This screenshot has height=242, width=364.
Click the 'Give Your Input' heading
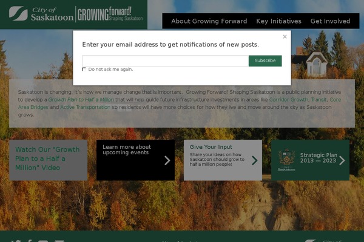(x=211, y=147)
